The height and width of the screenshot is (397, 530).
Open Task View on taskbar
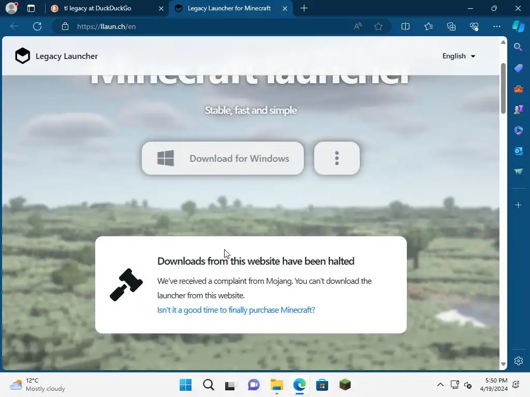pos(230,385)
